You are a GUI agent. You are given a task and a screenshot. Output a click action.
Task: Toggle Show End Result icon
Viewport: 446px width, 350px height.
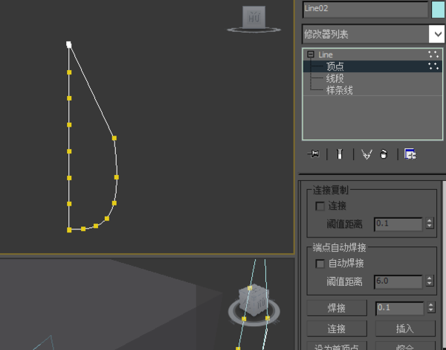[340, 154]
